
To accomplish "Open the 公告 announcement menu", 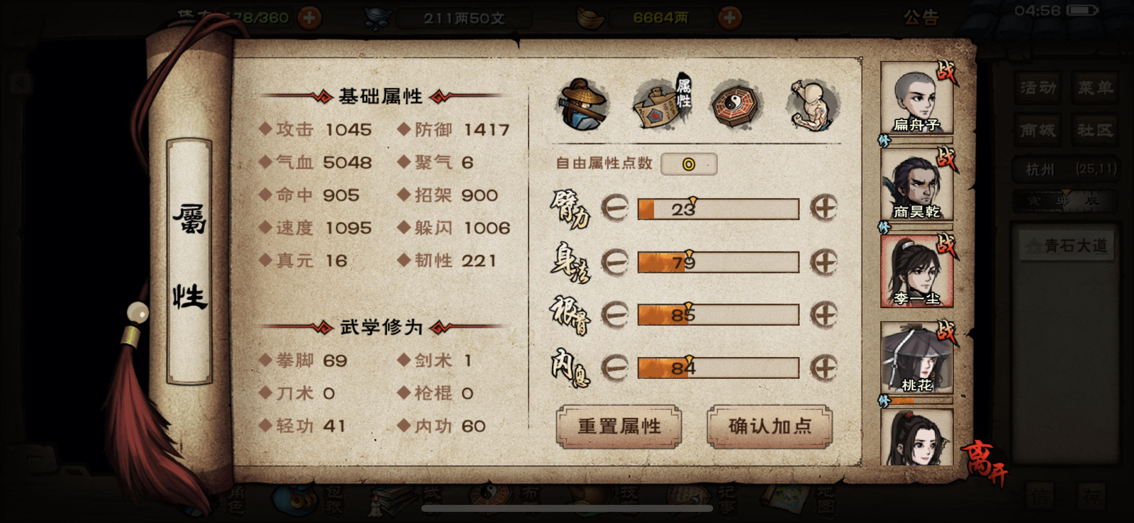I will (x=921, y=18).
